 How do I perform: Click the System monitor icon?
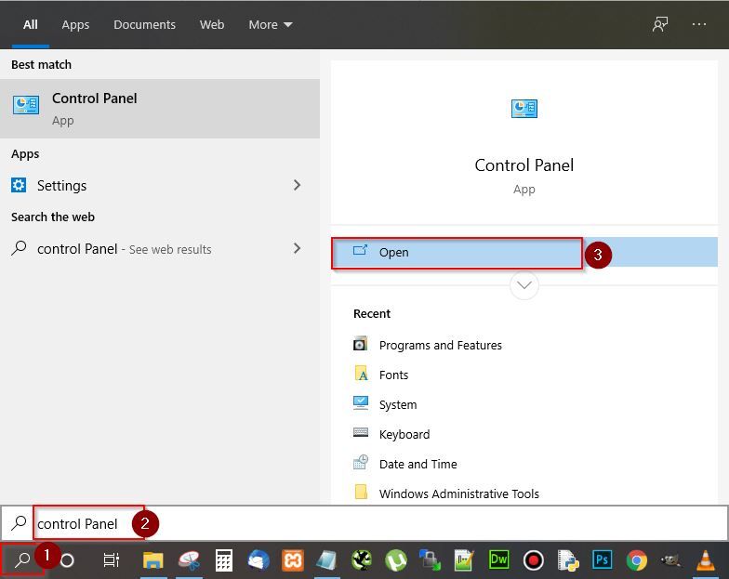tap(361, 403)
